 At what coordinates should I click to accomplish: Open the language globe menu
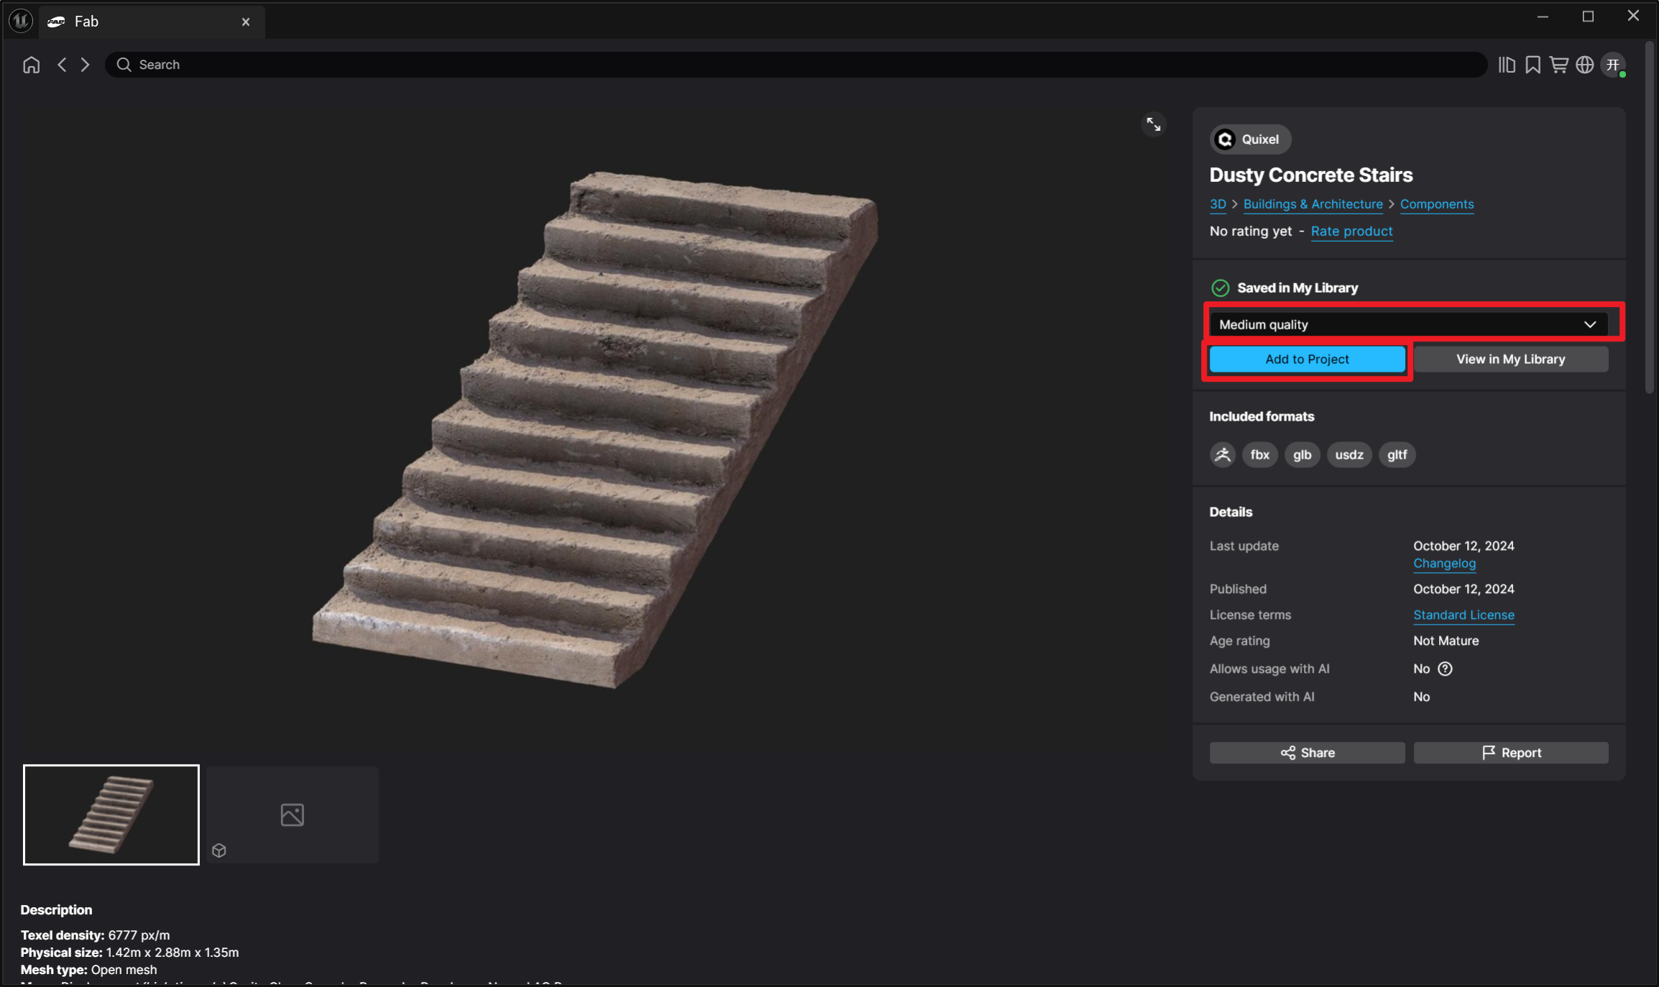point(1584,65)
